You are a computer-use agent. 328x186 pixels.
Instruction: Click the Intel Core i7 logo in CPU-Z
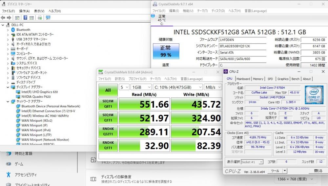[314, 94]
